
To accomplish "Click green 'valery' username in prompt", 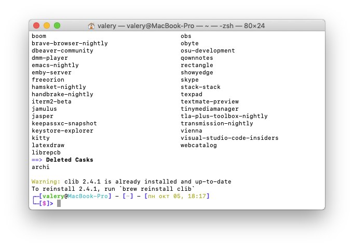I will (53, 196).
